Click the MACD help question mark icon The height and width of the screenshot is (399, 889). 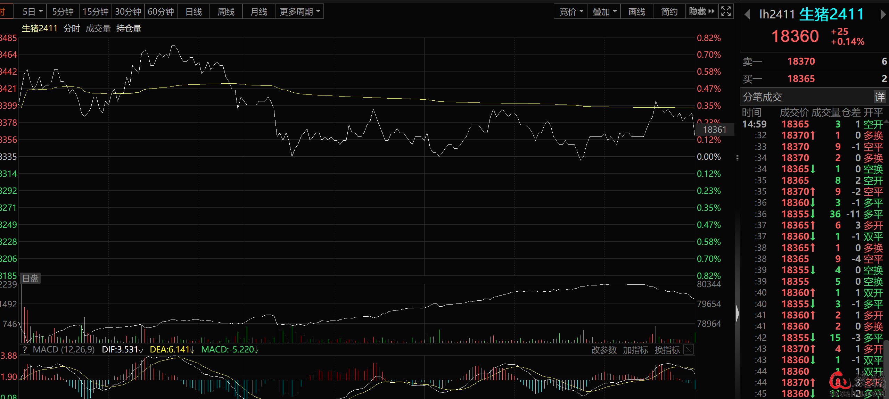coord(25,349)
